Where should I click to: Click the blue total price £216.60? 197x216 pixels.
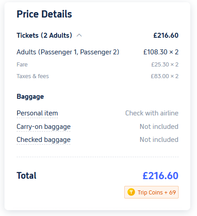pyautogui.click(x=161, y=176)
